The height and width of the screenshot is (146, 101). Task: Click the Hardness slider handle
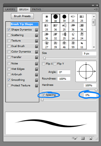[x=96, y=90]
